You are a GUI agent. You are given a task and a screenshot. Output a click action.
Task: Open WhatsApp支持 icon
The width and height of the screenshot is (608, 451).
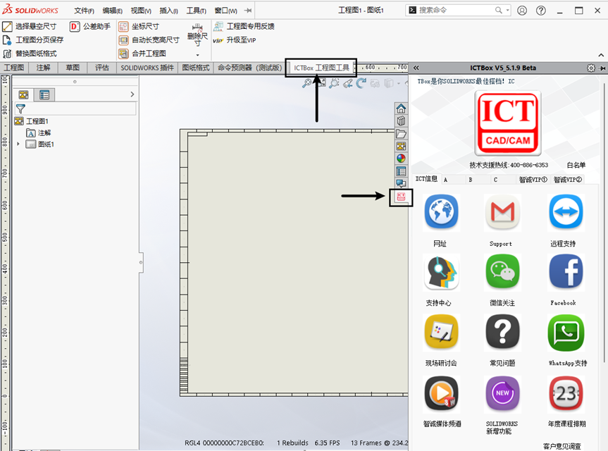click(x=565, y=333)
